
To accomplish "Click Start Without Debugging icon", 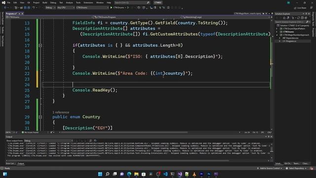I will click(128, 7).
